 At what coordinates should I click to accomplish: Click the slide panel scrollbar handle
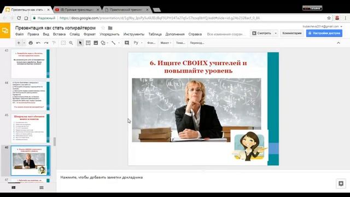[55, 142]
